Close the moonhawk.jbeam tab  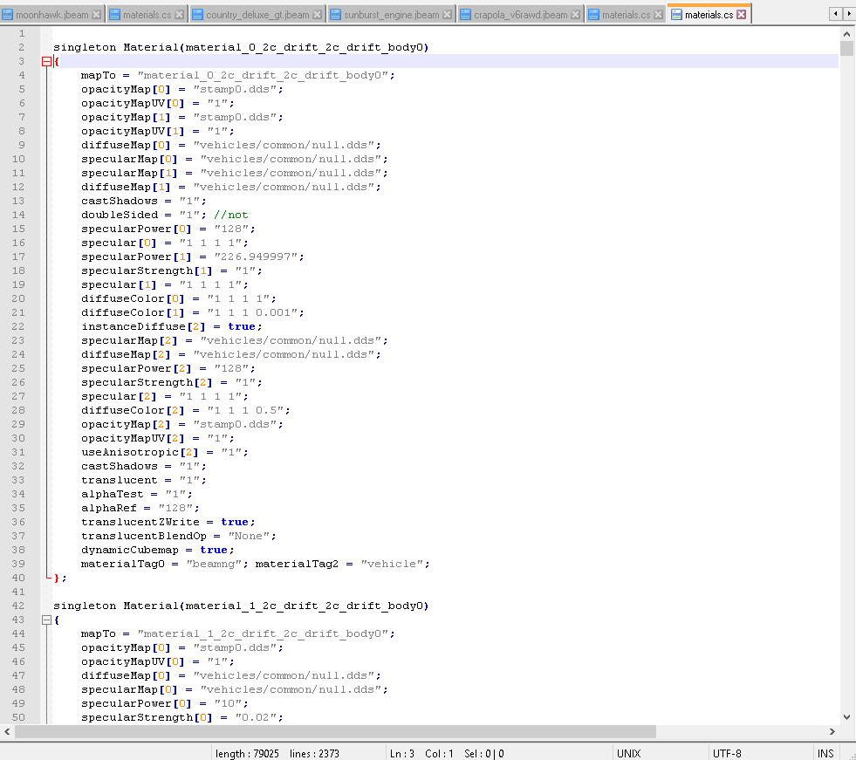tap(97, 15)
